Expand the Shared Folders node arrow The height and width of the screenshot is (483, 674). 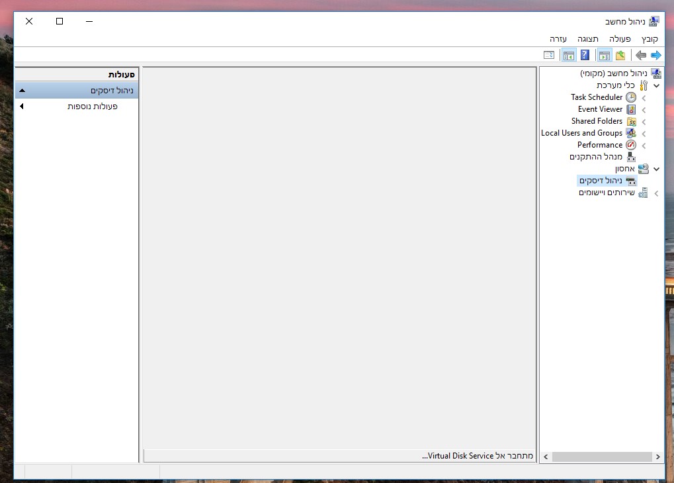tap(644, 122)
